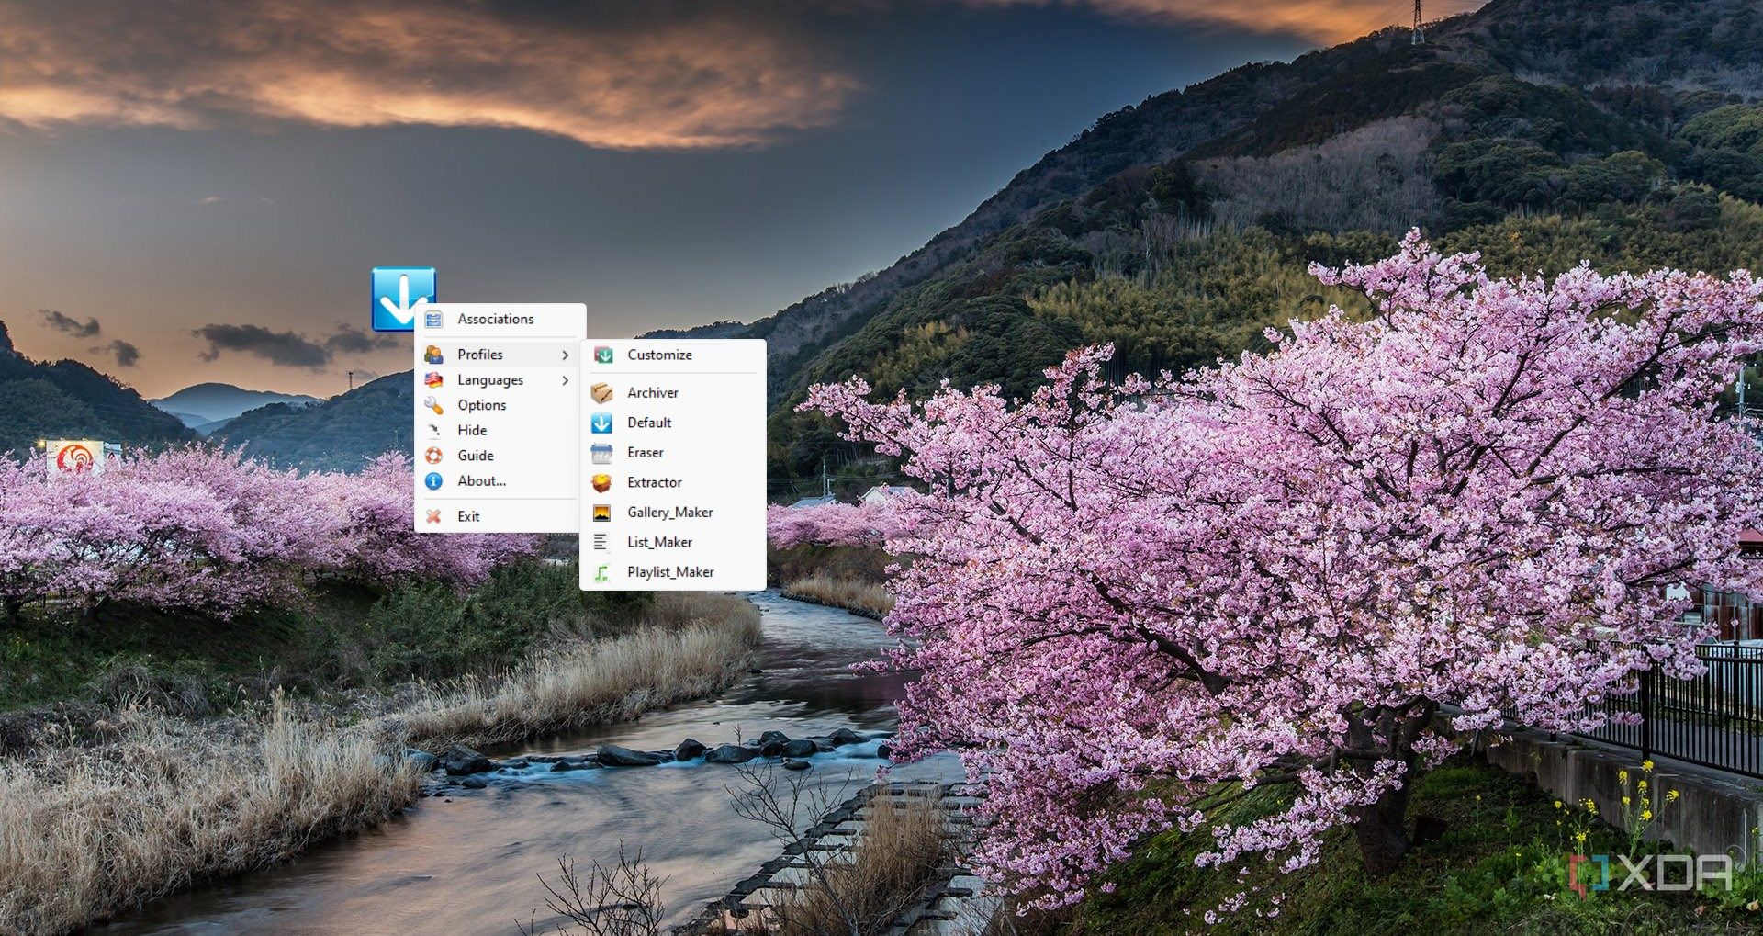This screenshot has width=1763, height=936.
Task: Click the Associations icon in context menu
Action: (433, 319)
